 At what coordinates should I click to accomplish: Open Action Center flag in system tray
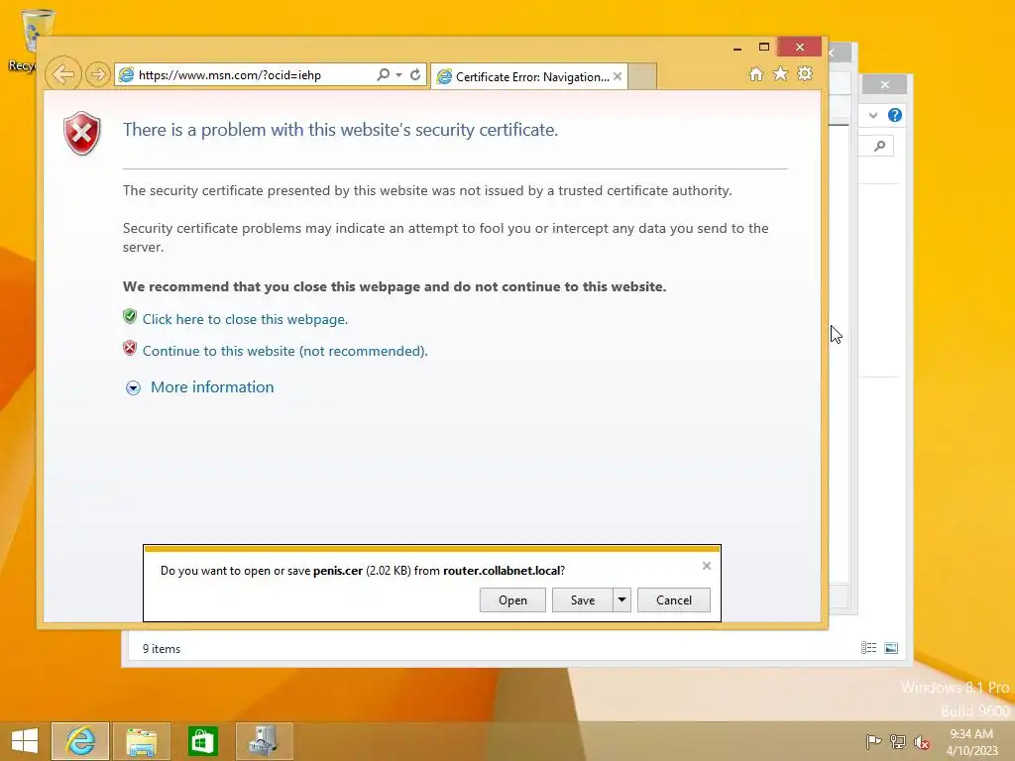873,741
